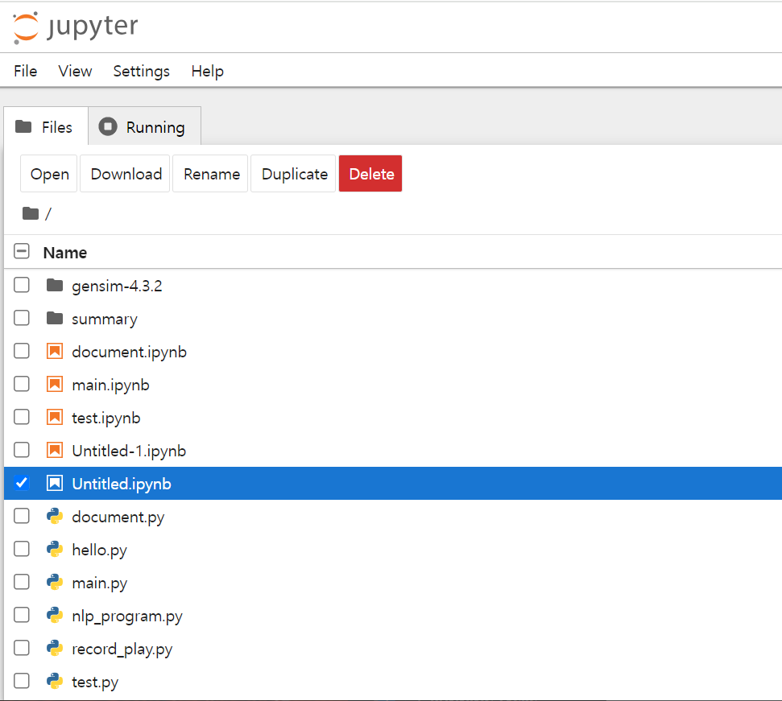Check the document.py checkbox
This screenshot has height=701, width=782.
(x=22, y=516)
